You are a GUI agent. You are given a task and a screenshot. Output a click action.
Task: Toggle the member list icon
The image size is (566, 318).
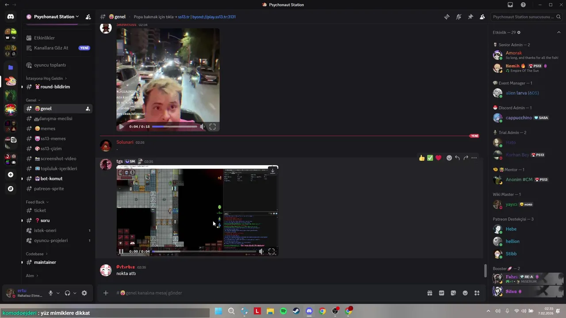click(482, 17)
